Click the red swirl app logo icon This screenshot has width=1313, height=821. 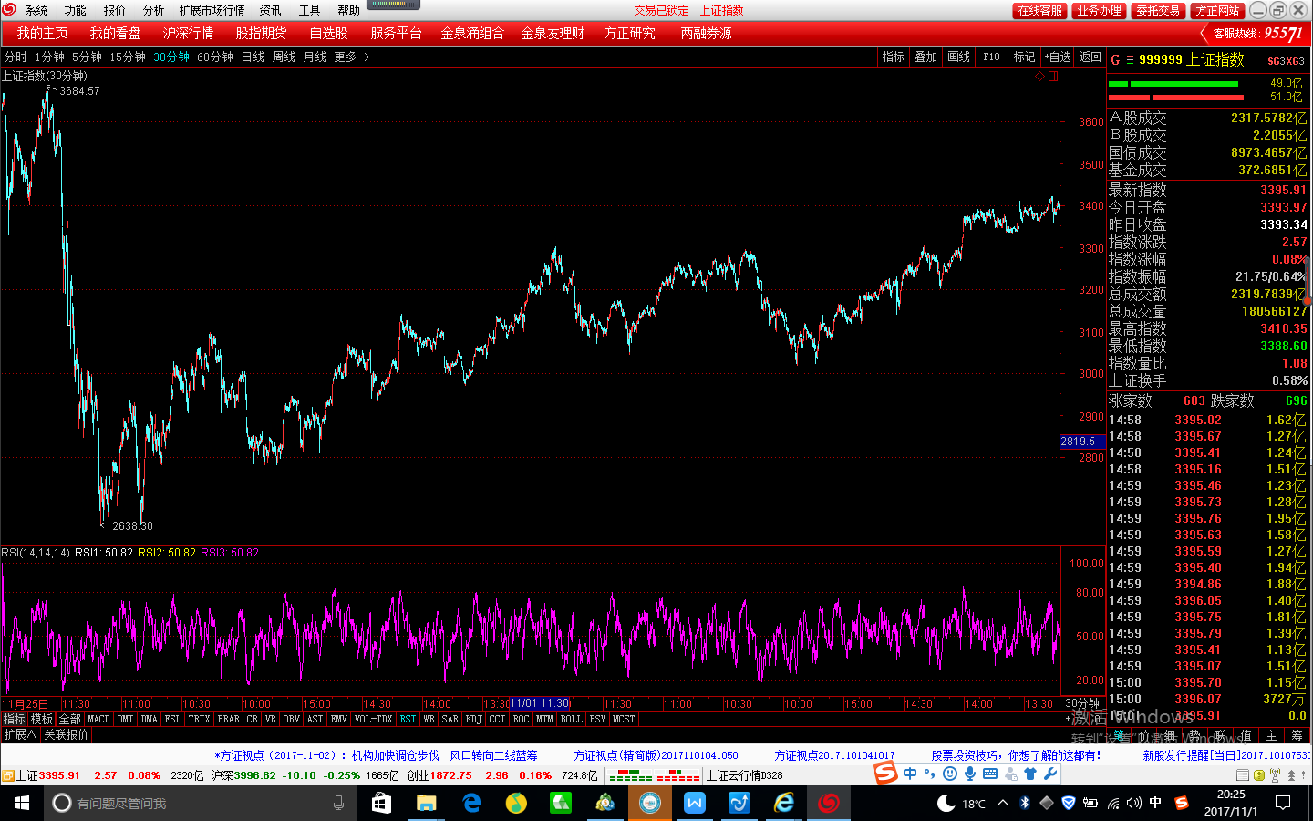[x=9, y=9]
